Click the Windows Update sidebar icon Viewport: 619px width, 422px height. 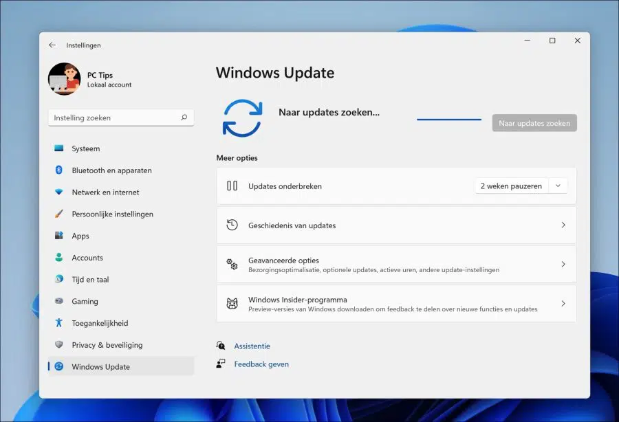pos(59,366)
